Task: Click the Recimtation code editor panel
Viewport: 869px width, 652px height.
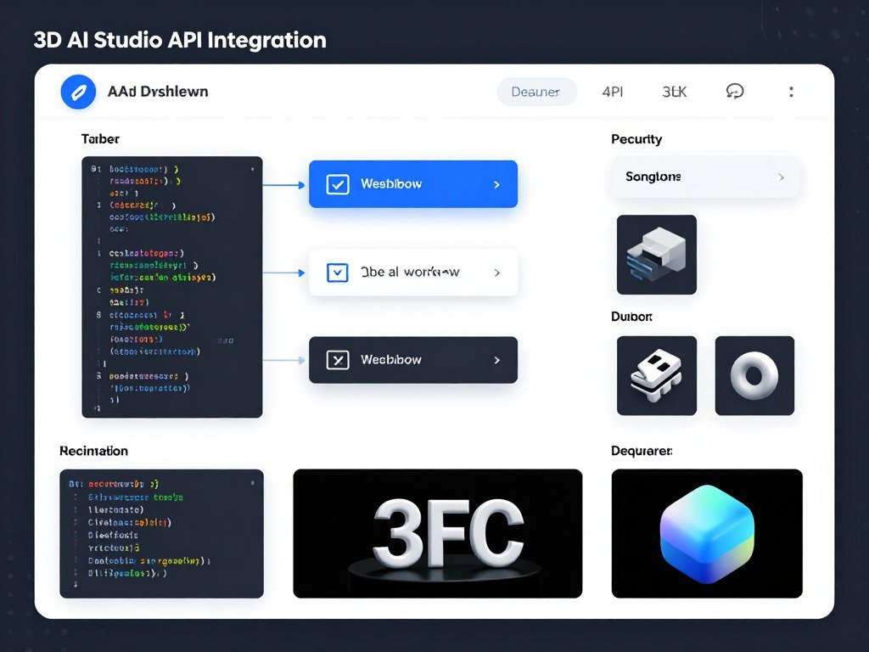Action: coord(161,533)
